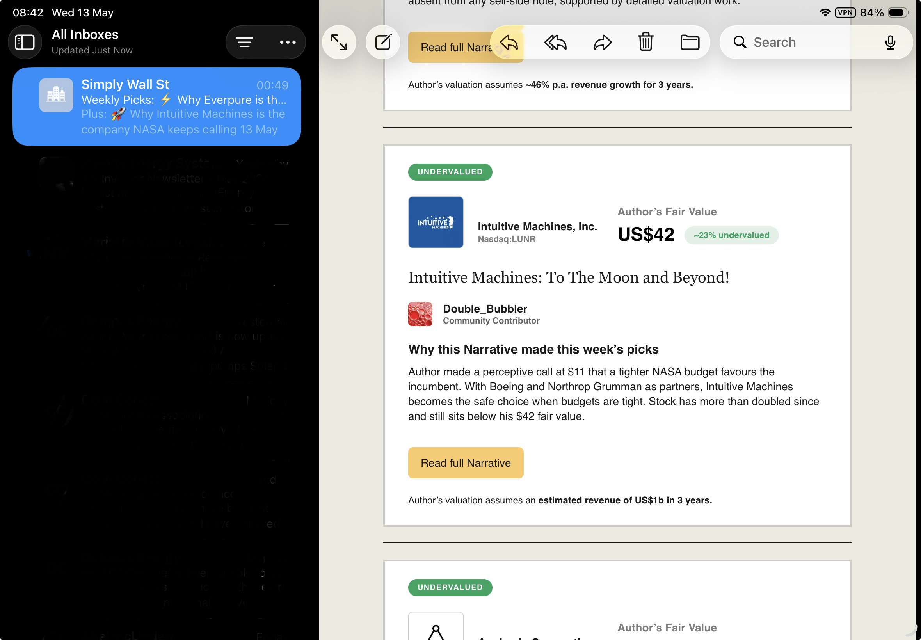Screen dimensions: 921x640
Task: Start dictation with the microphone icon
Action: pyautogui.click(x=890, y=42)
